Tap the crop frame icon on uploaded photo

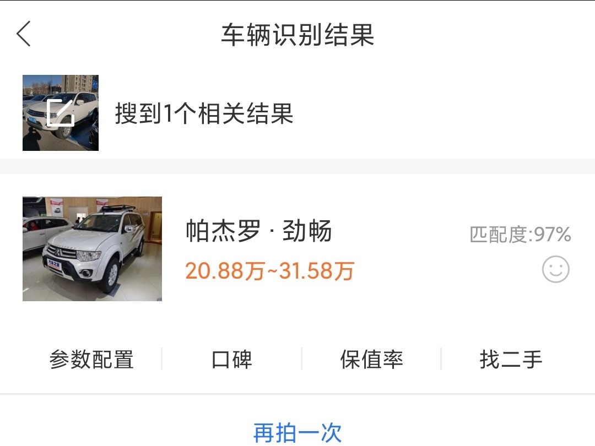coord(61,113)
